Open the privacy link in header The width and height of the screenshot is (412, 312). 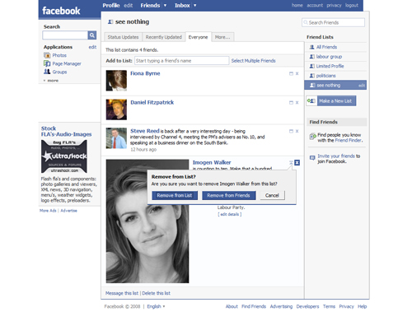click(334, 5)
